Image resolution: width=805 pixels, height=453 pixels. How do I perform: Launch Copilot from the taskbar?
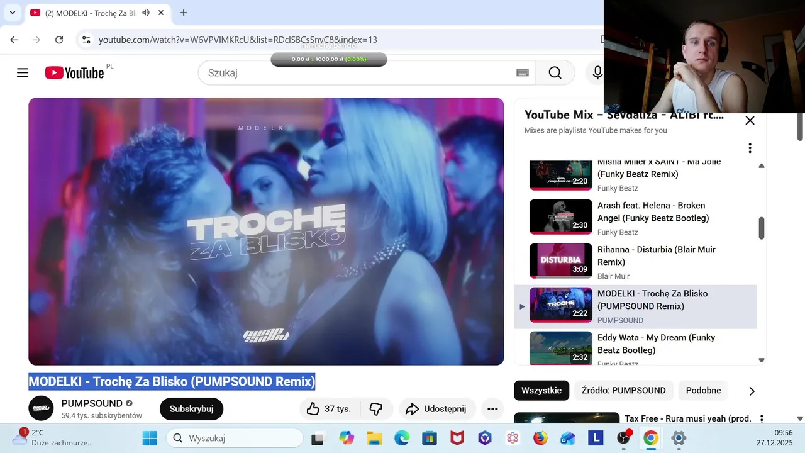tap(347, 438)
